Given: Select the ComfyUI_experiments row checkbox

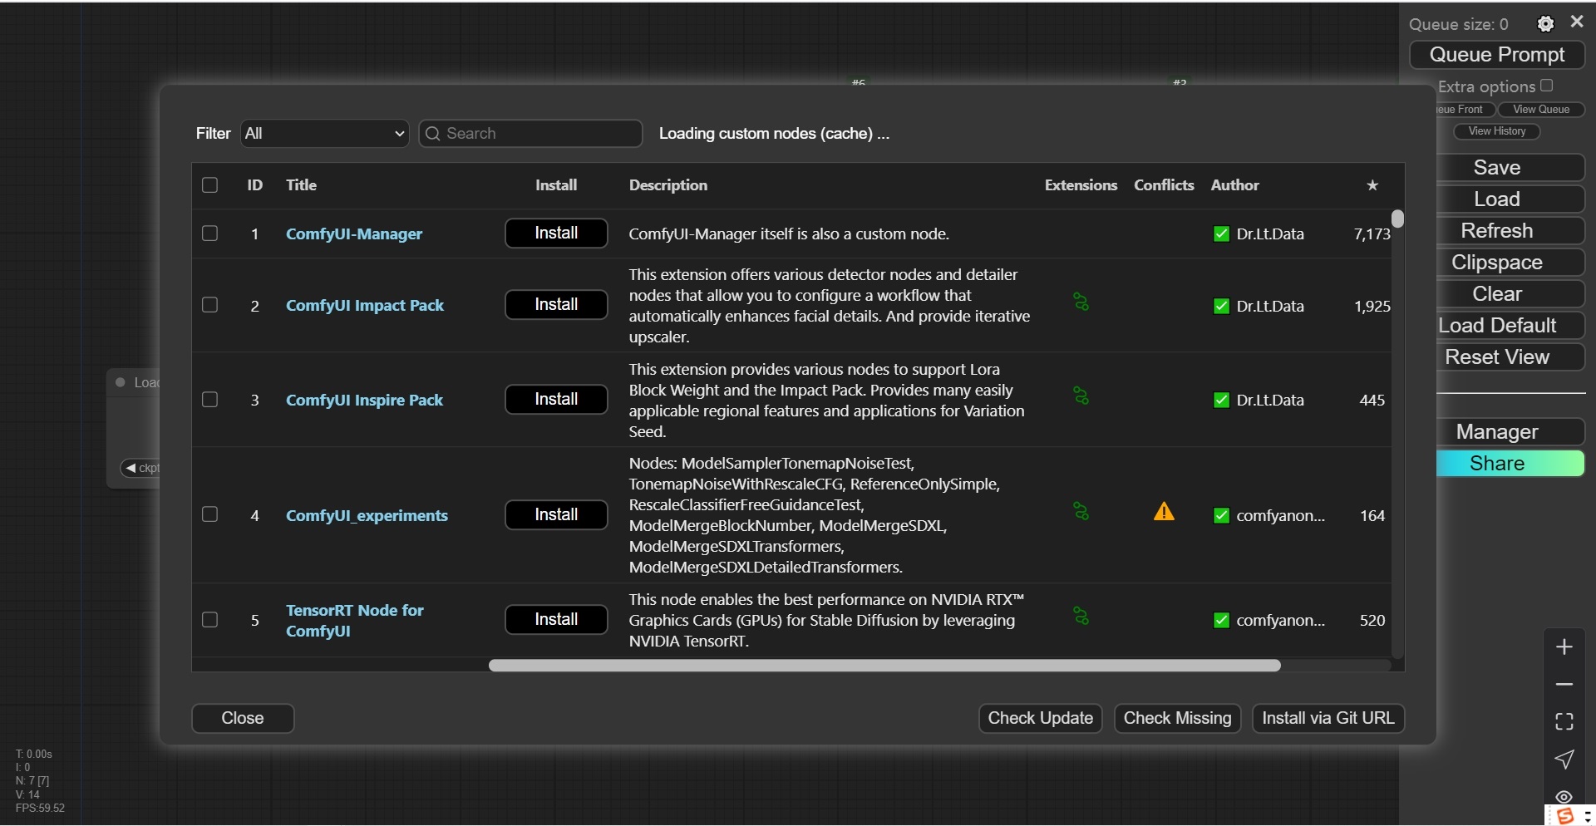Looking at the screenshot, I should [x=209, y=514].
